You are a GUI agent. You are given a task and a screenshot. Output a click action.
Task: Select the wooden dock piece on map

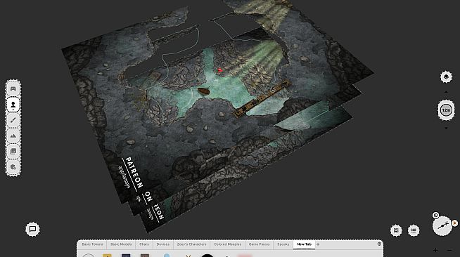262,98
